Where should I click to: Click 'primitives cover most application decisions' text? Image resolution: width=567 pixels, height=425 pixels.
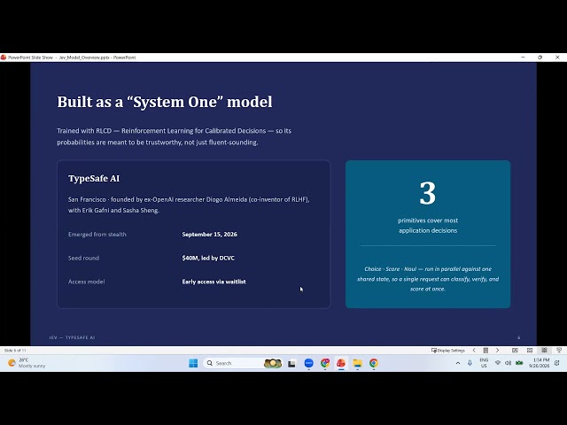[428, 226]
